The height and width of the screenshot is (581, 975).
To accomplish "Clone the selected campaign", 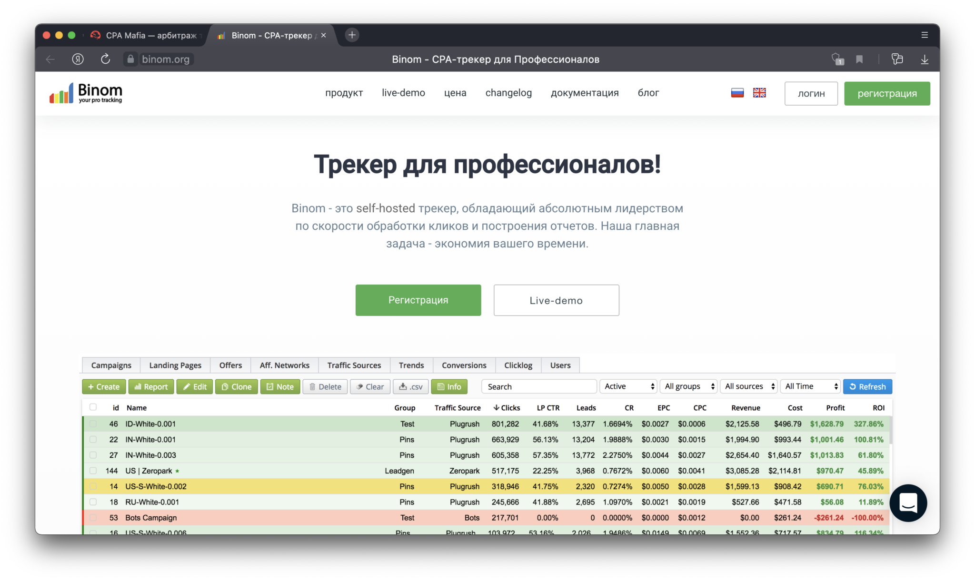I will tap(237, 386).
